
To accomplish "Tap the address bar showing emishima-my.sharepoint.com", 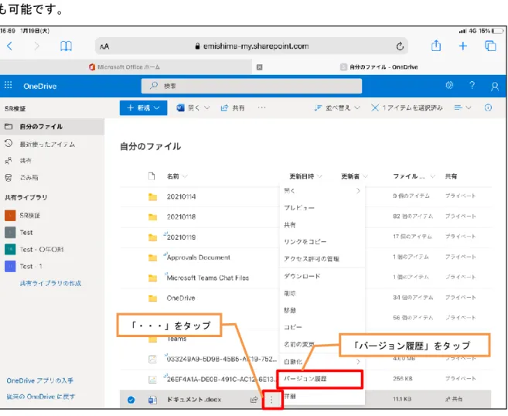I will pyautogui.click(x=251, y=46).
